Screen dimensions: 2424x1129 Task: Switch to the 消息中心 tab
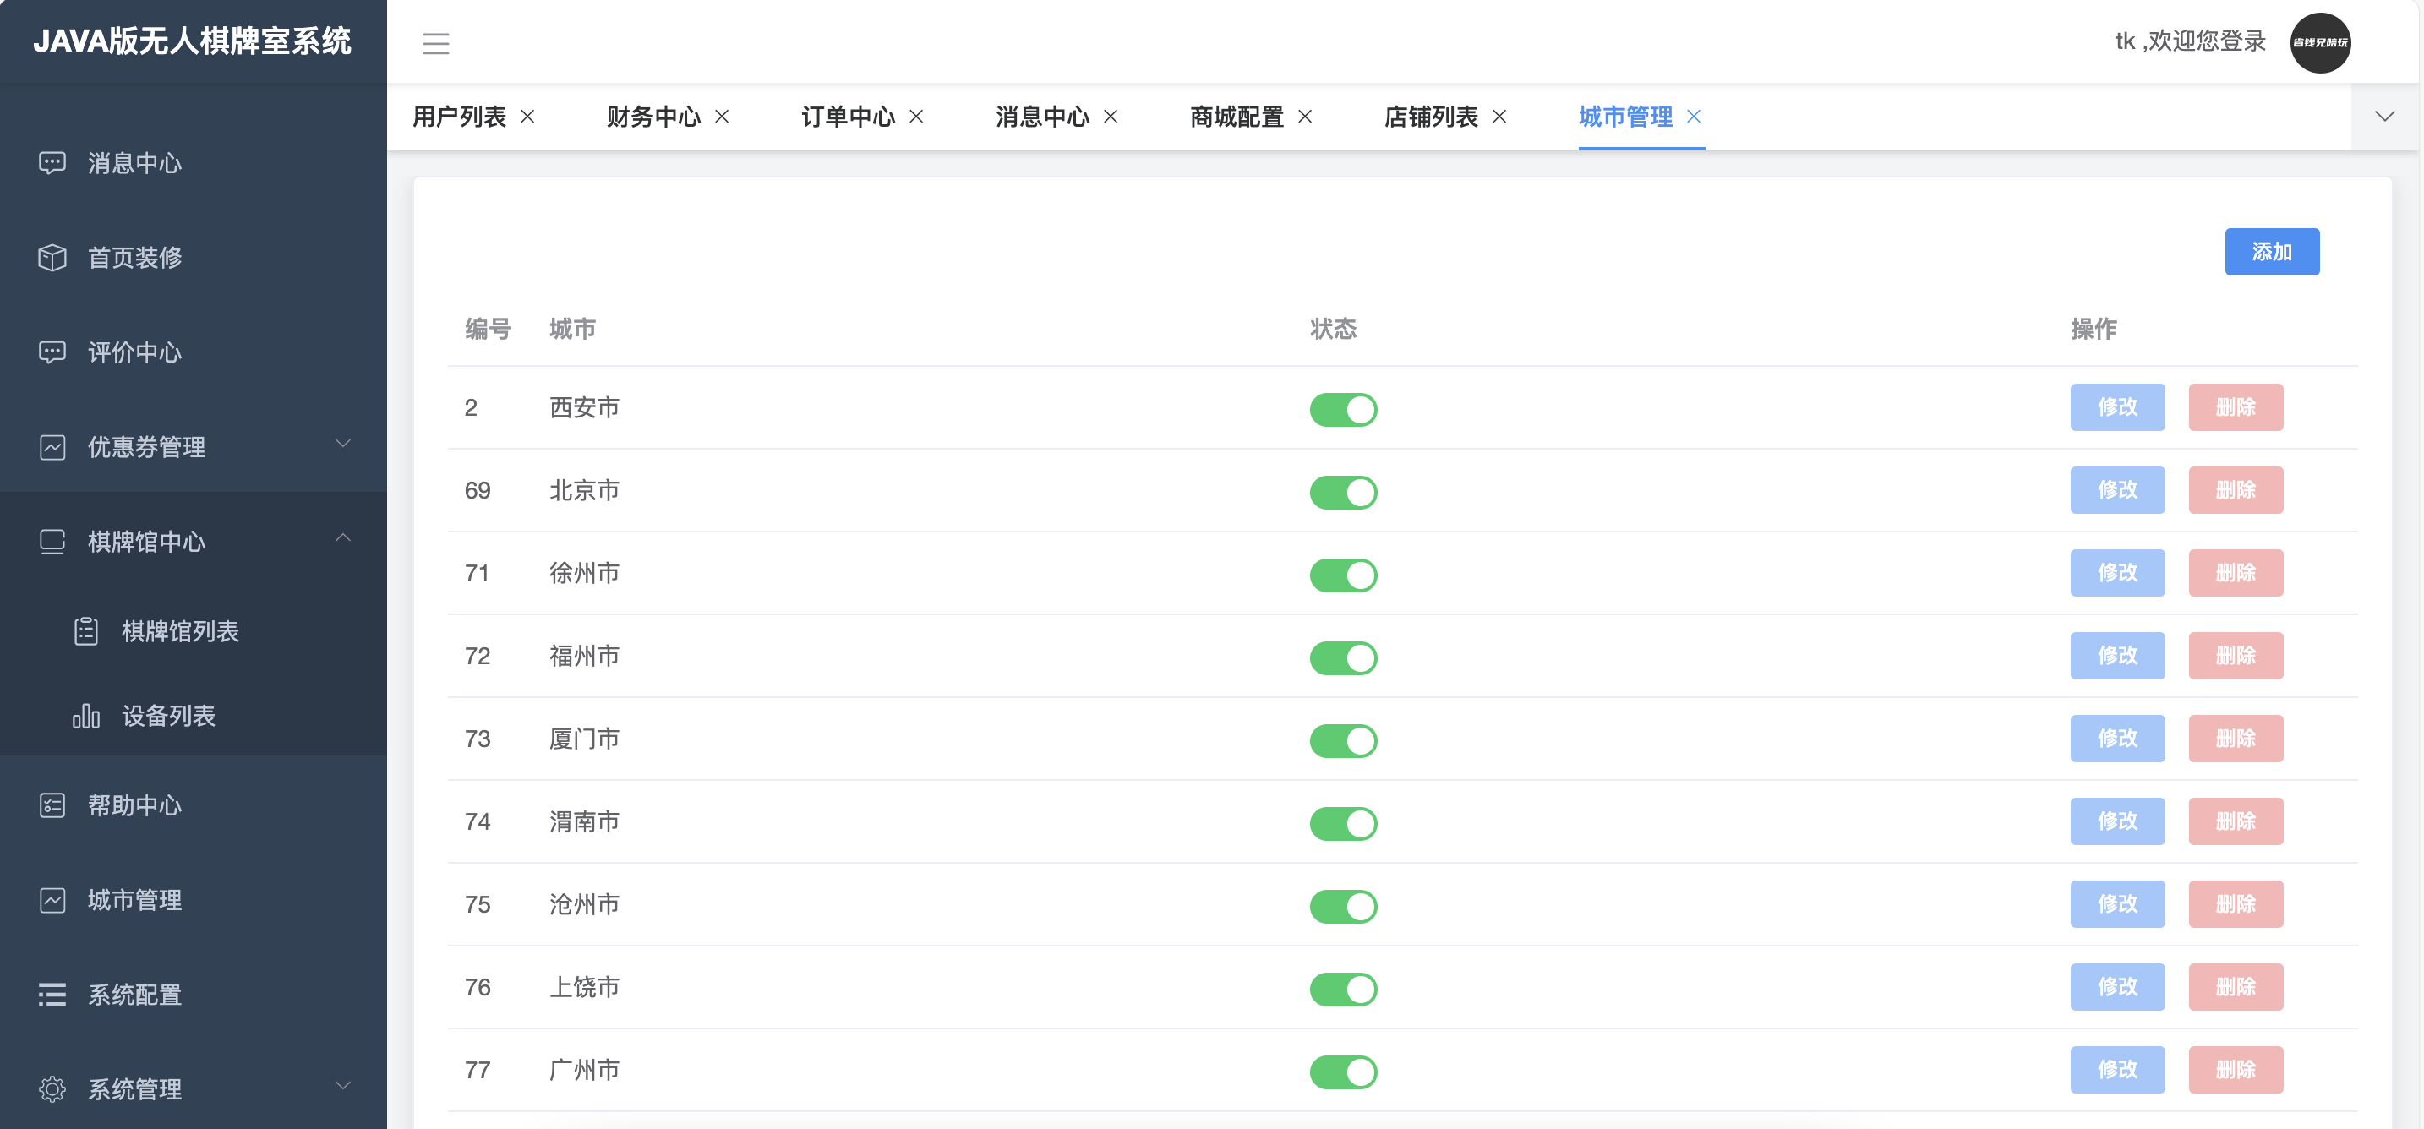point(1043,117)
